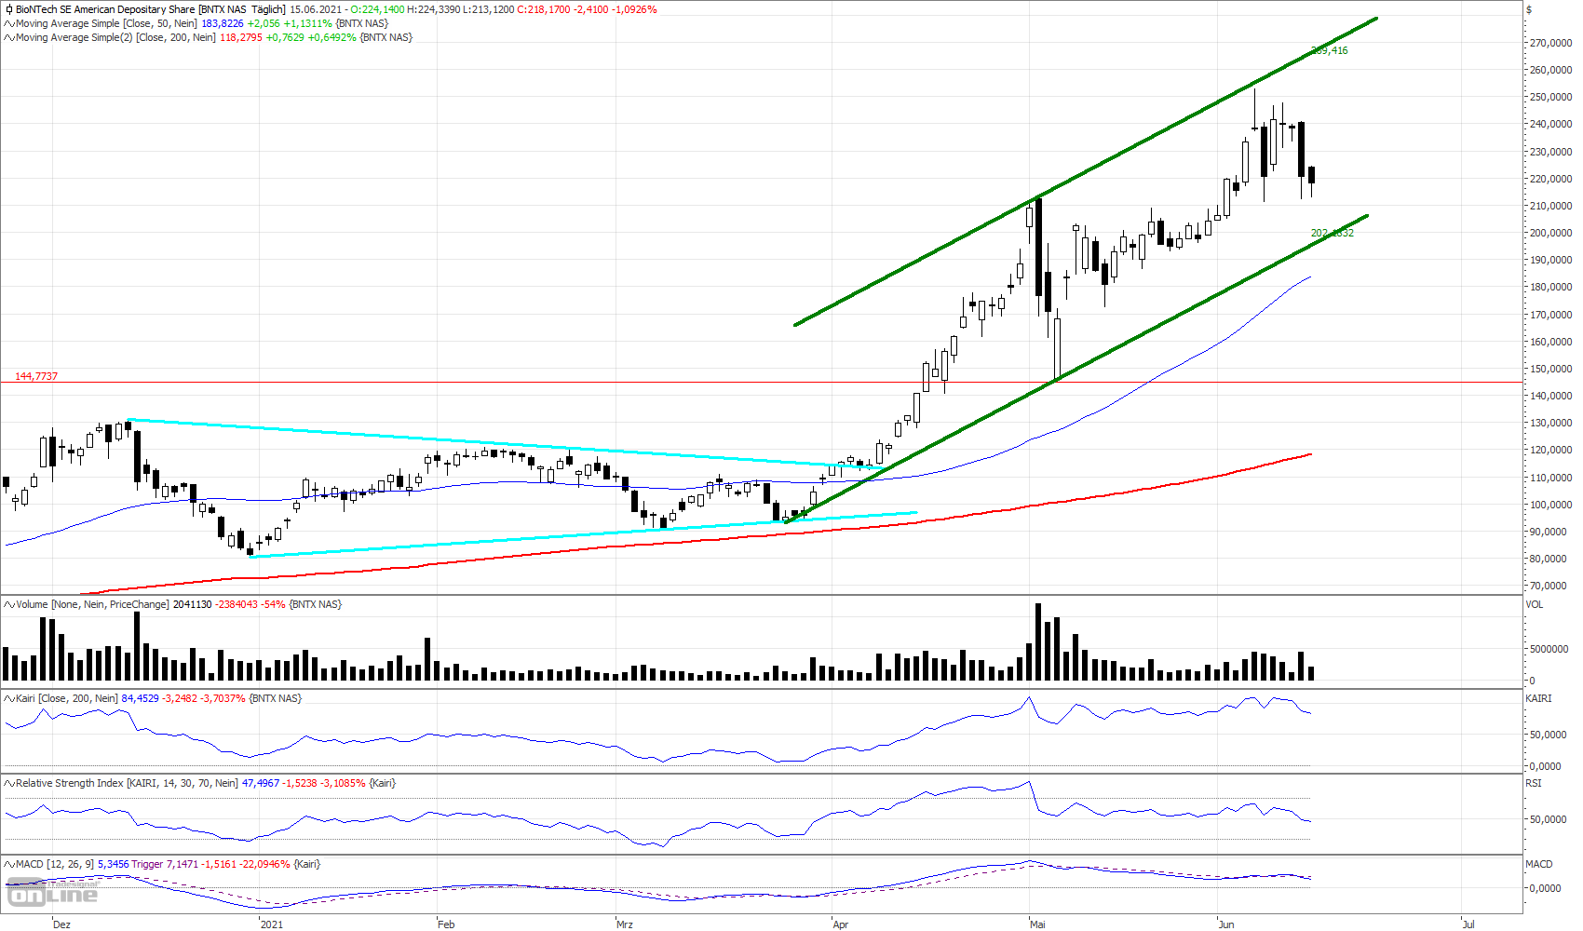This screenshot has height=931, width=1583.
Task: Click the 2021 marker on the time axis
Action: coord(272,924)
